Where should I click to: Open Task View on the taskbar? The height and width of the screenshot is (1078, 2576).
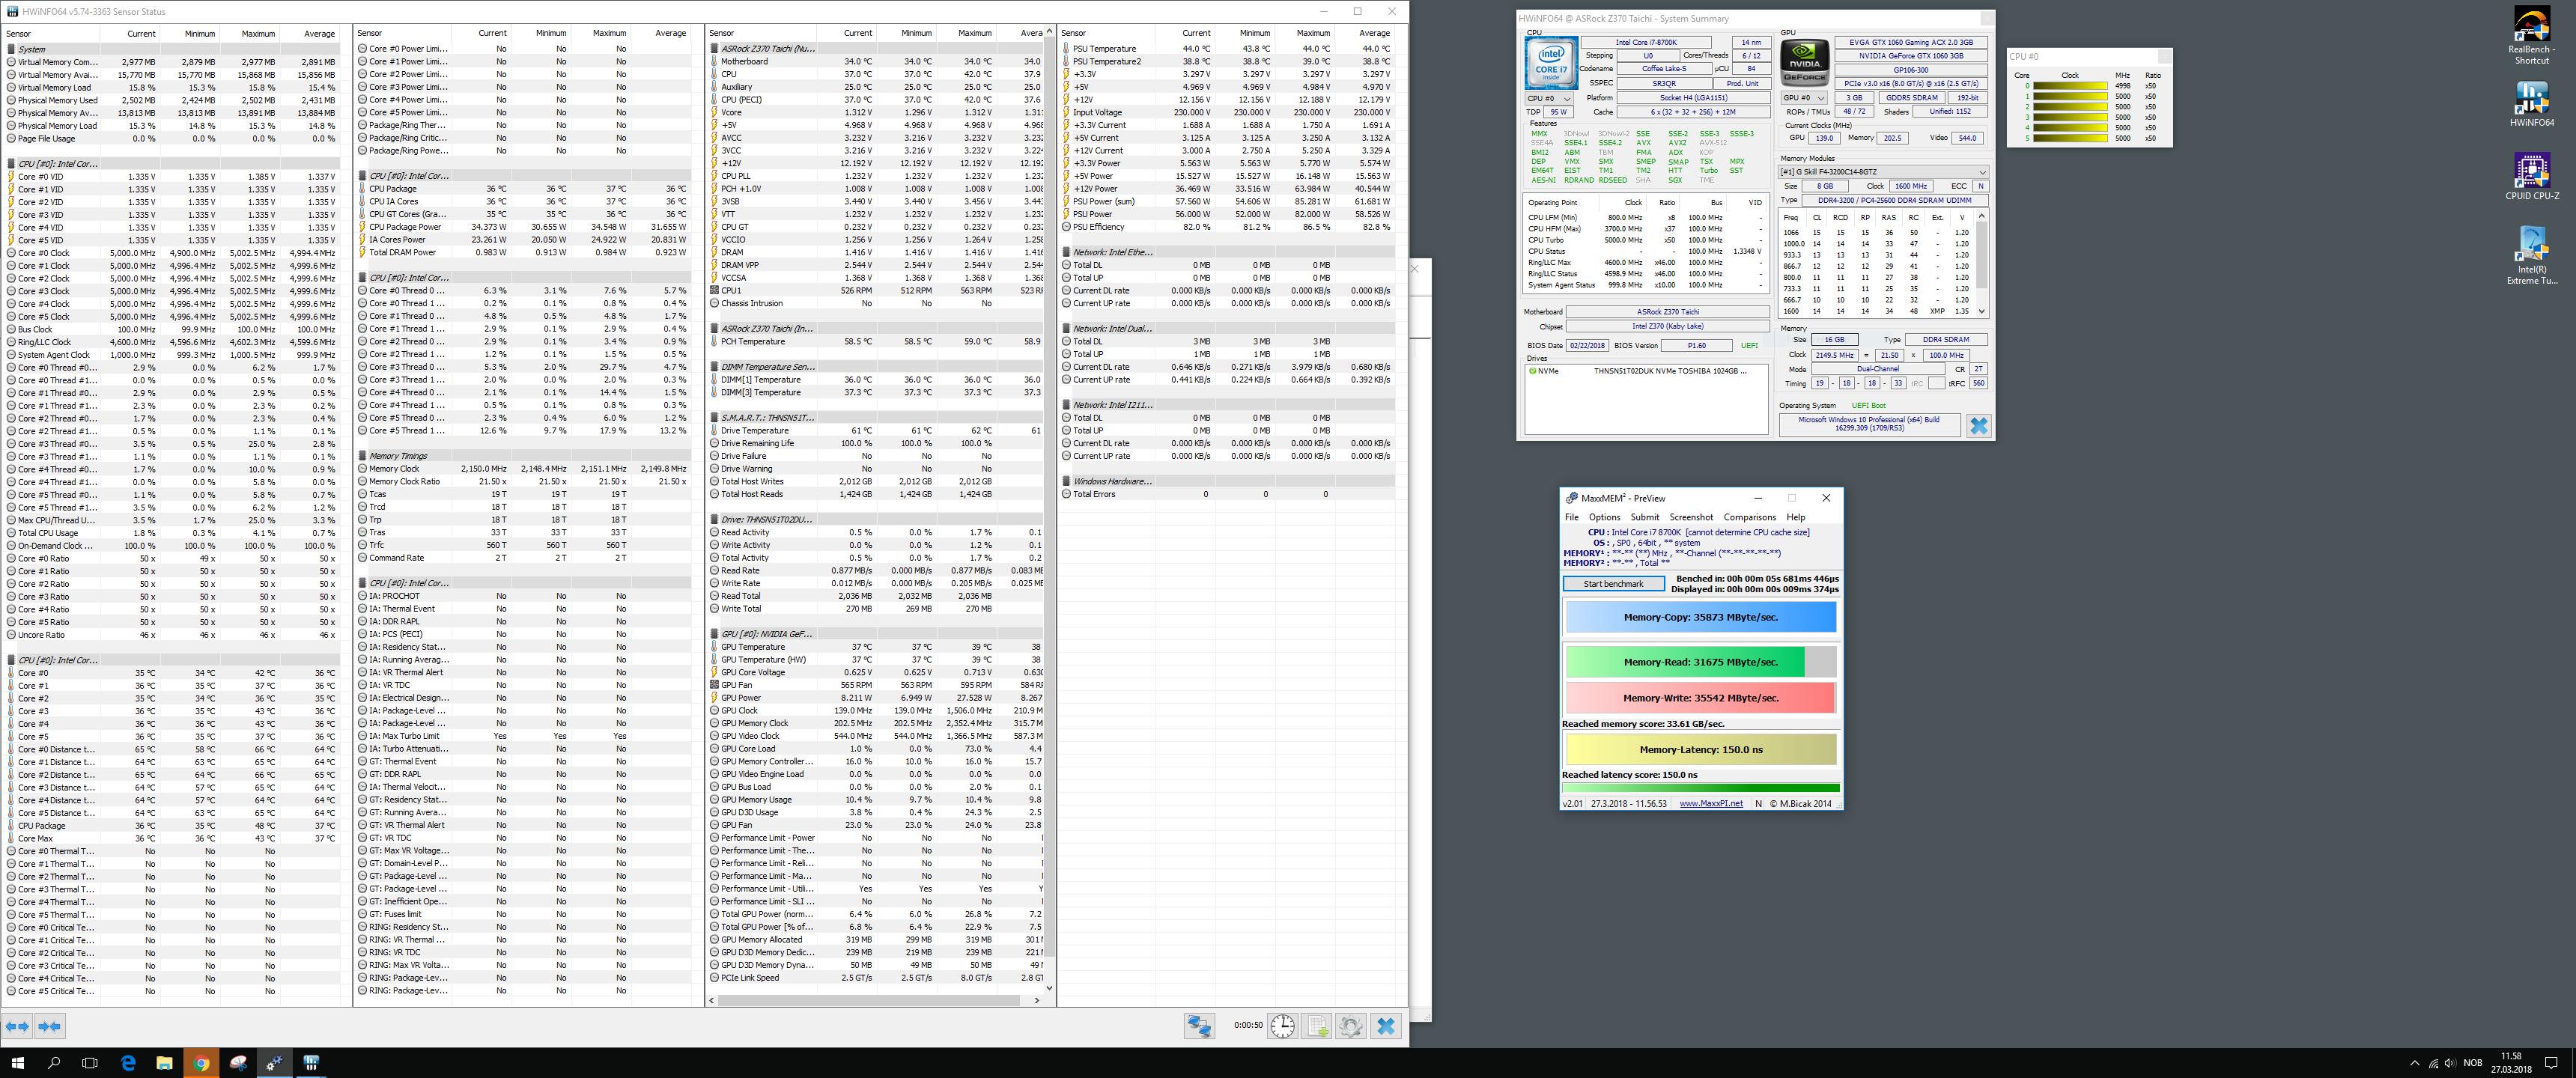(90, 1063)
